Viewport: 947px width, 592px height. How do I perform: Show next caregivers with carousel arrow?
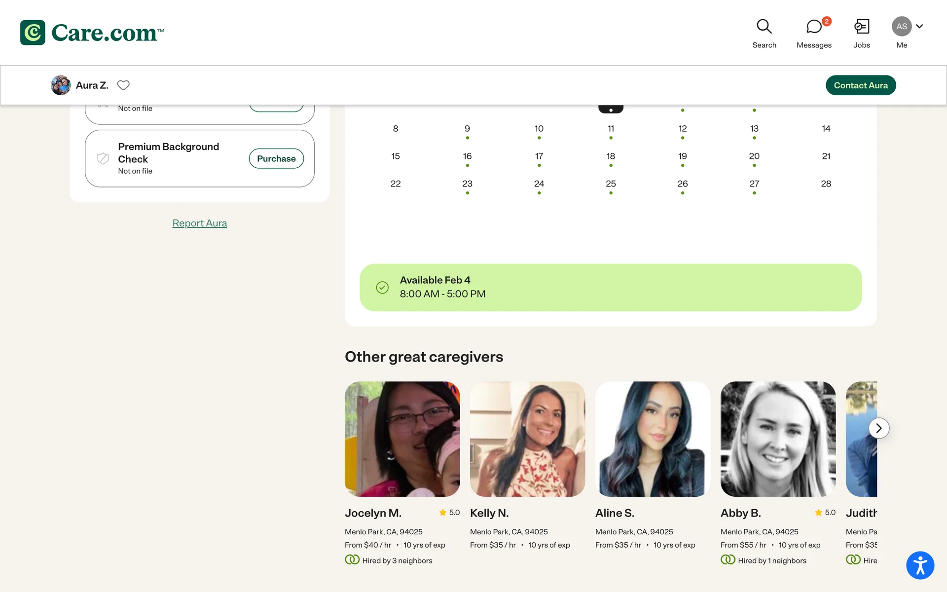point(878,428)
